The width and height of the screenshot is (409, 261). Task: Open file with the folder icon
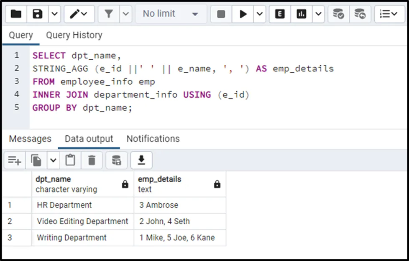16,14
